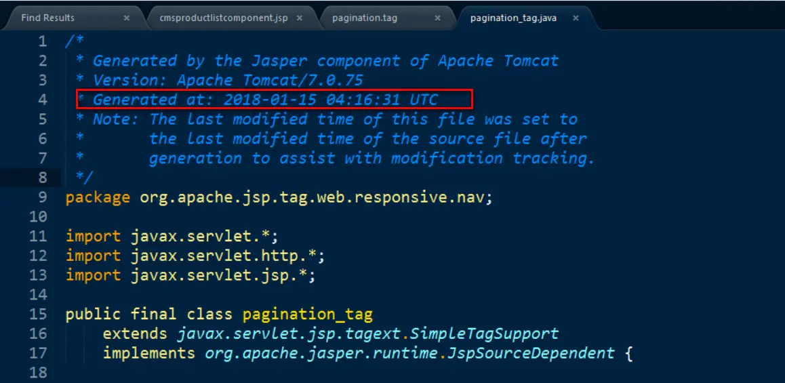Click the 'import javax.servlet.jsp.*;' line
The width and height of the screenshot is (785, 383).
pyautogui.click(x=190, y=275)
